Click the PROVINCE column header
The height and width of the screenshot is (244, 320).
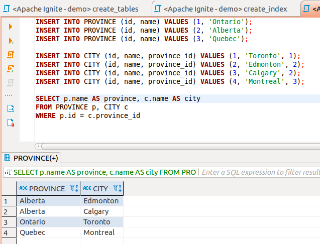click(48, 188)
